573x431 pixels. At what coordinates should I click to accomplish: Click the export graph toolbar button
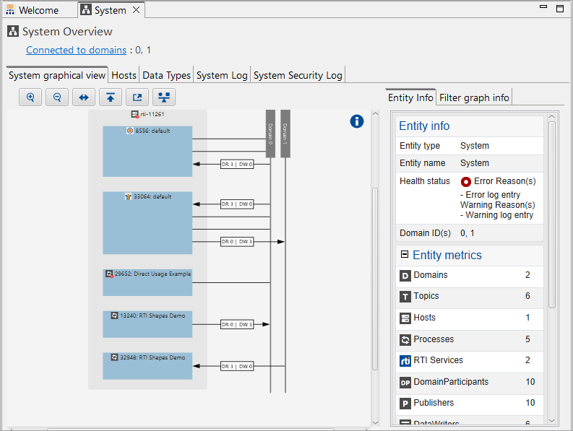(137, 97)
